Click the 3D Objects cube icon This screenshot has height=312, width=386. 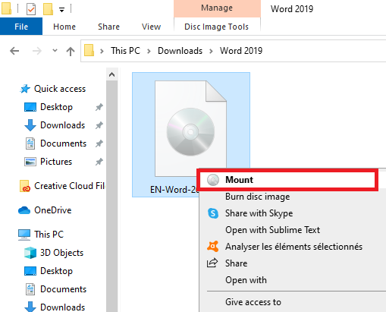(x=30, y=253)
